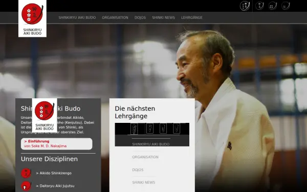Open Shinki News in top navigation
Image resolution: width=307 pixels, height=192 pixels.
(164, 17)
